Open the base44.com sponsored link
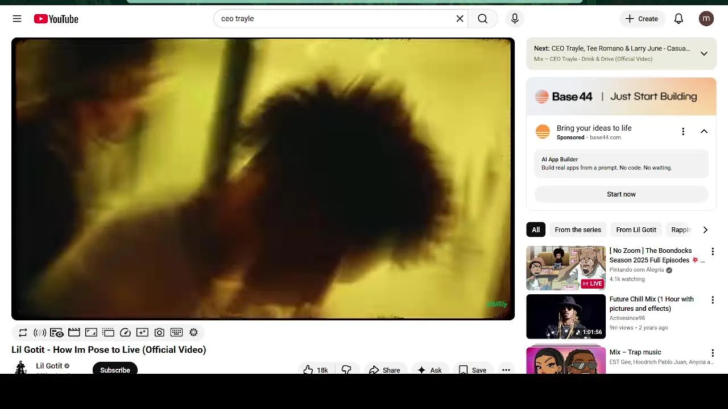 tap(605, 137)
